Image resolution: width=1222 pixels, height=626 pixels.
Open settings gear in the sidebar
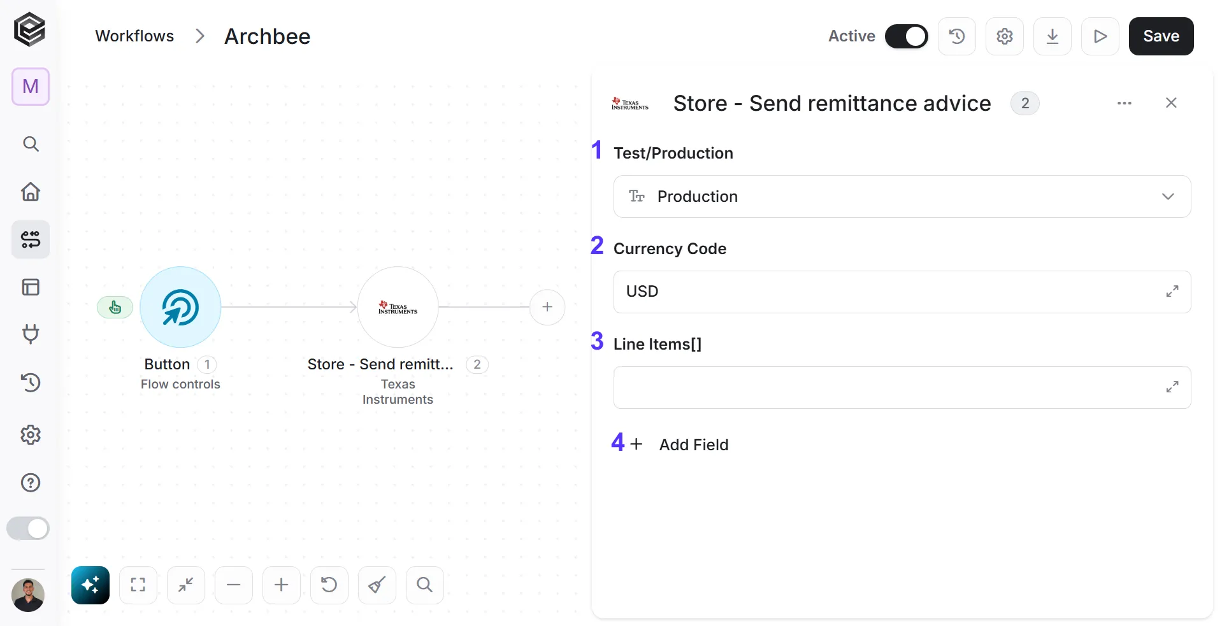pyautogui.click(x=31, y=435)
